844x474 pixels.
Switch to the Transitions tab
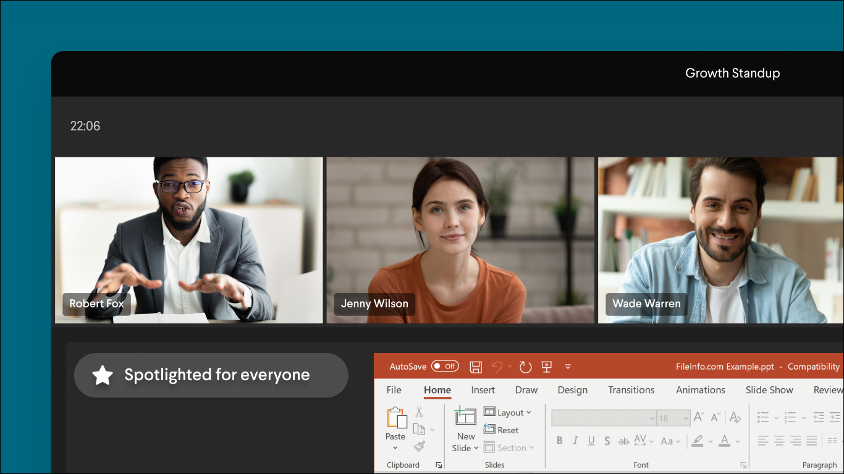click(631, 389)
